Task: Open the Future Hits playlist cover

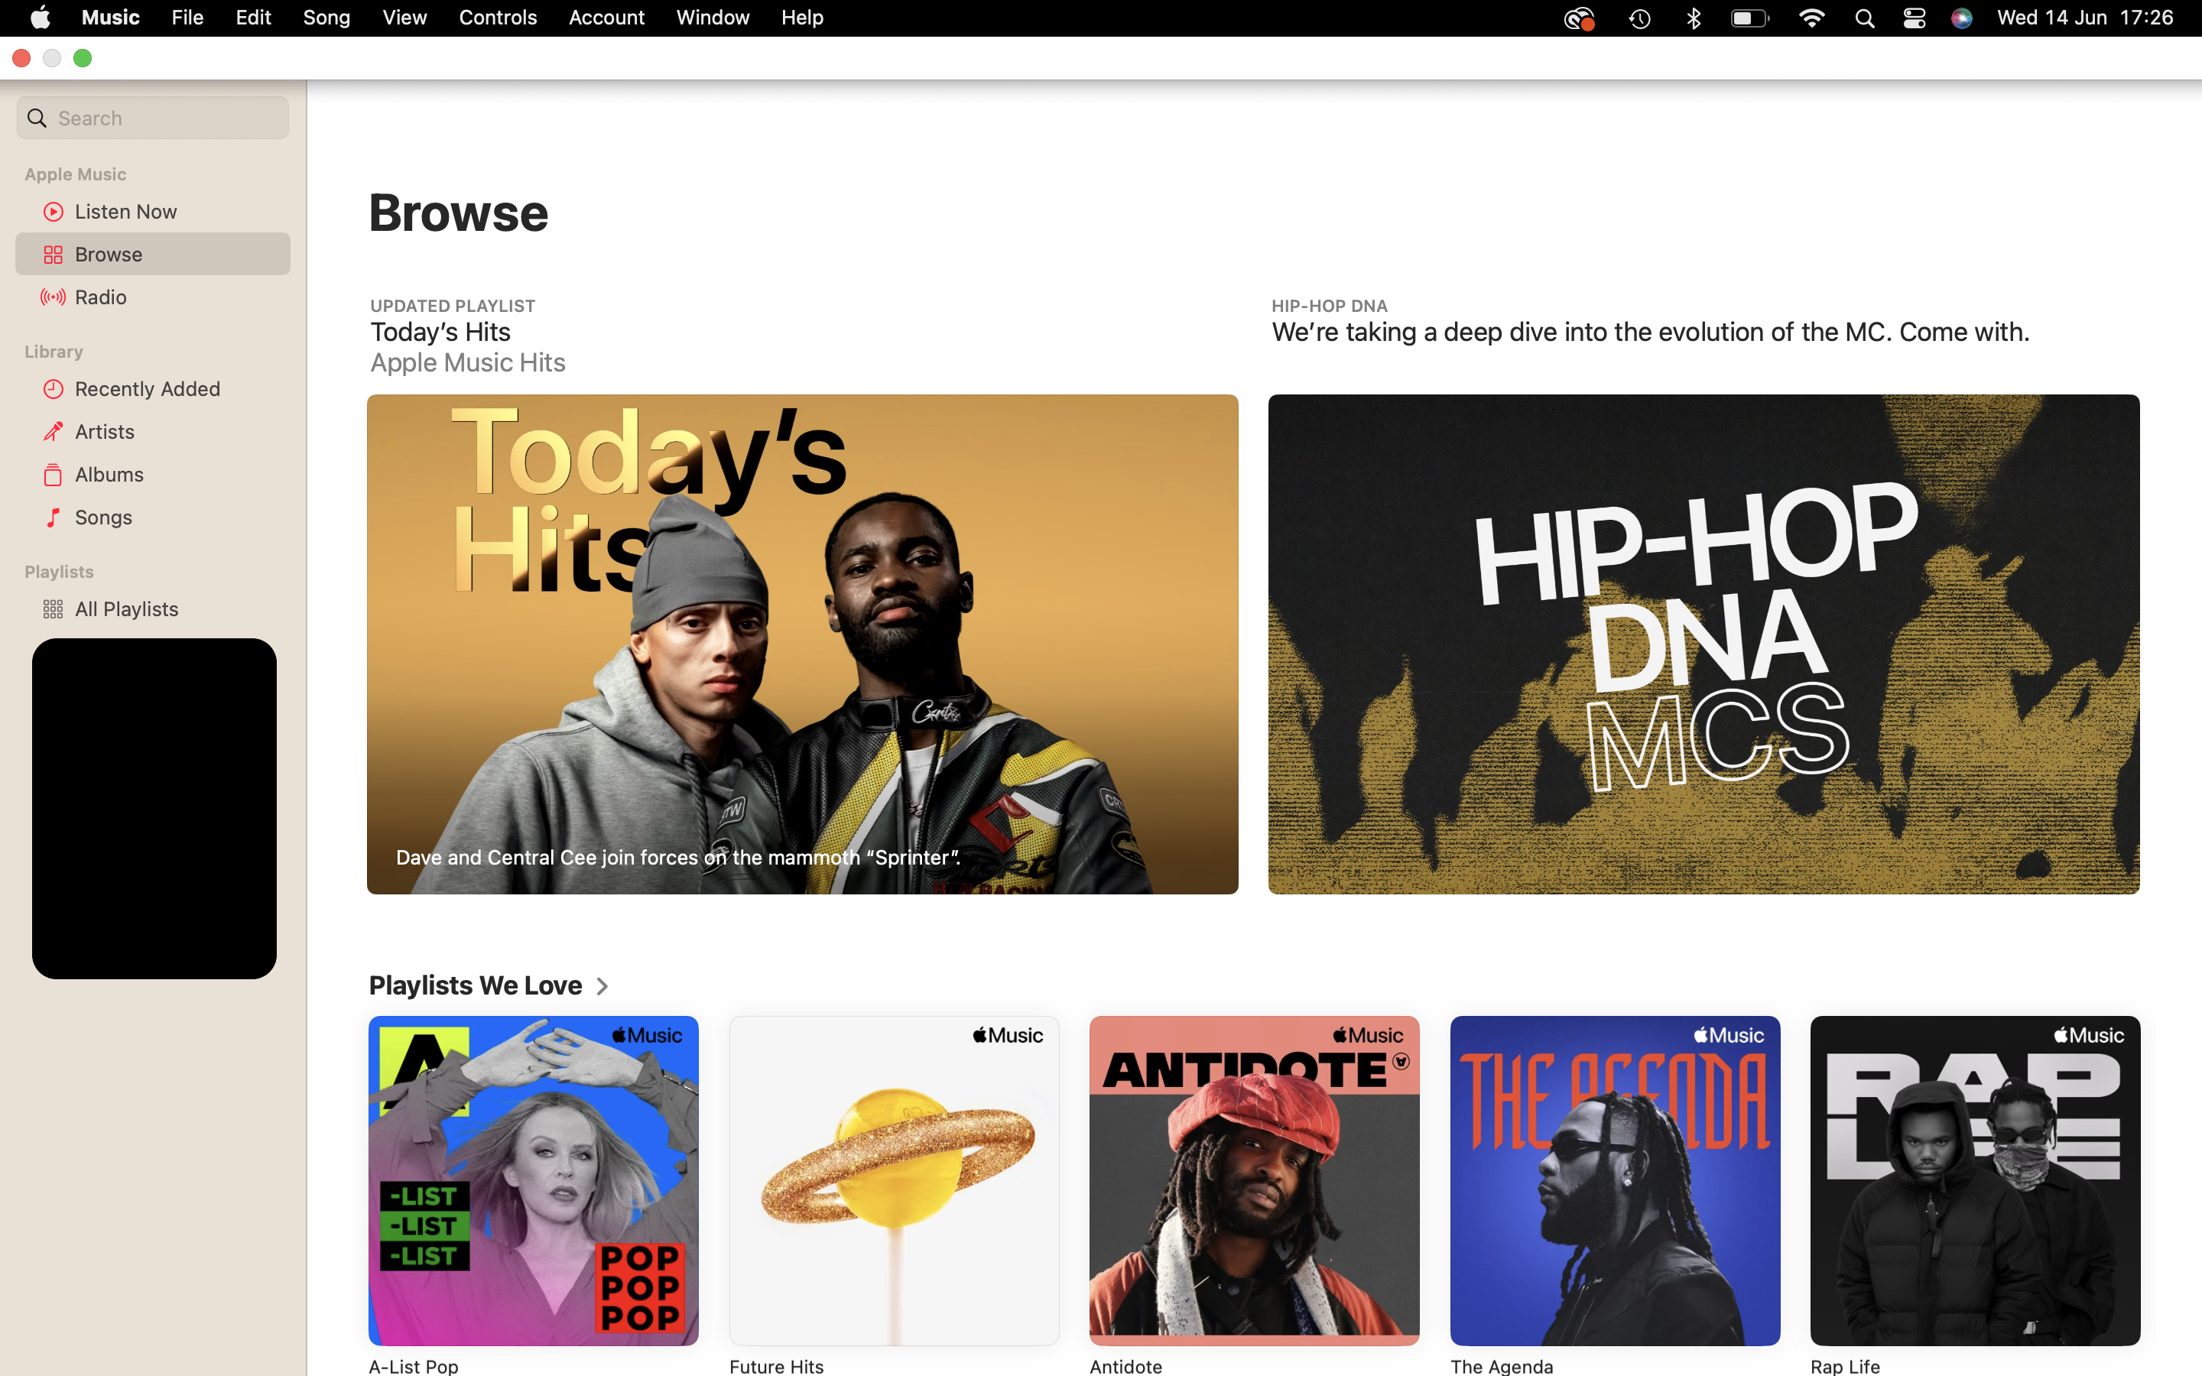Action: 895,1181
